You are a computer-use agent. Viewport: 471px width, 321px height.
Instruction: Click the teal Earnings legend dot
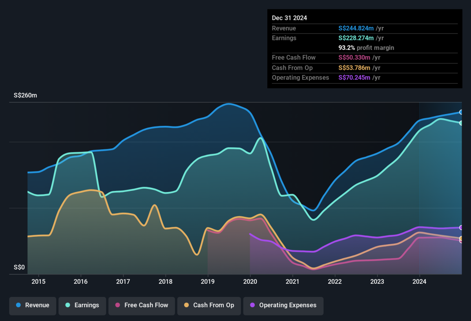tap(68, 305)
